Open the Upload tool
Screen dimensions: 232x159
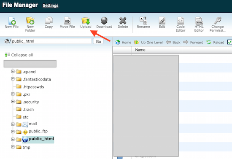coord(86,21)
